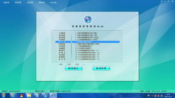Image resolution: width=175 pixels, height=98 pixels.
Task: Choose book 12《公共英语等级考试大纲》(4)
Action: [x=87, y=57]
